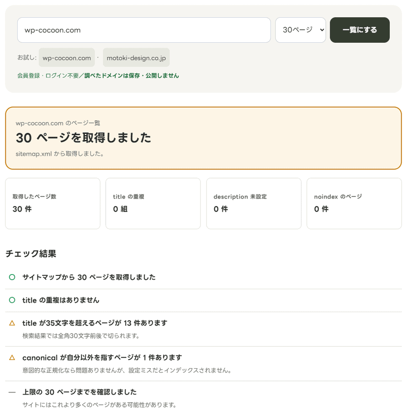
Task: Click the note サイトにはこれより多くのページがある可能性があります。
Action: coord(99,405)
